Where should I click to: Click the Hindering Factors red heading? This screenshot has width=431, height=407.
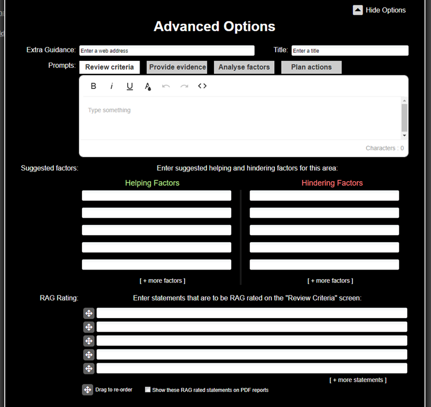tap(332, 183)
